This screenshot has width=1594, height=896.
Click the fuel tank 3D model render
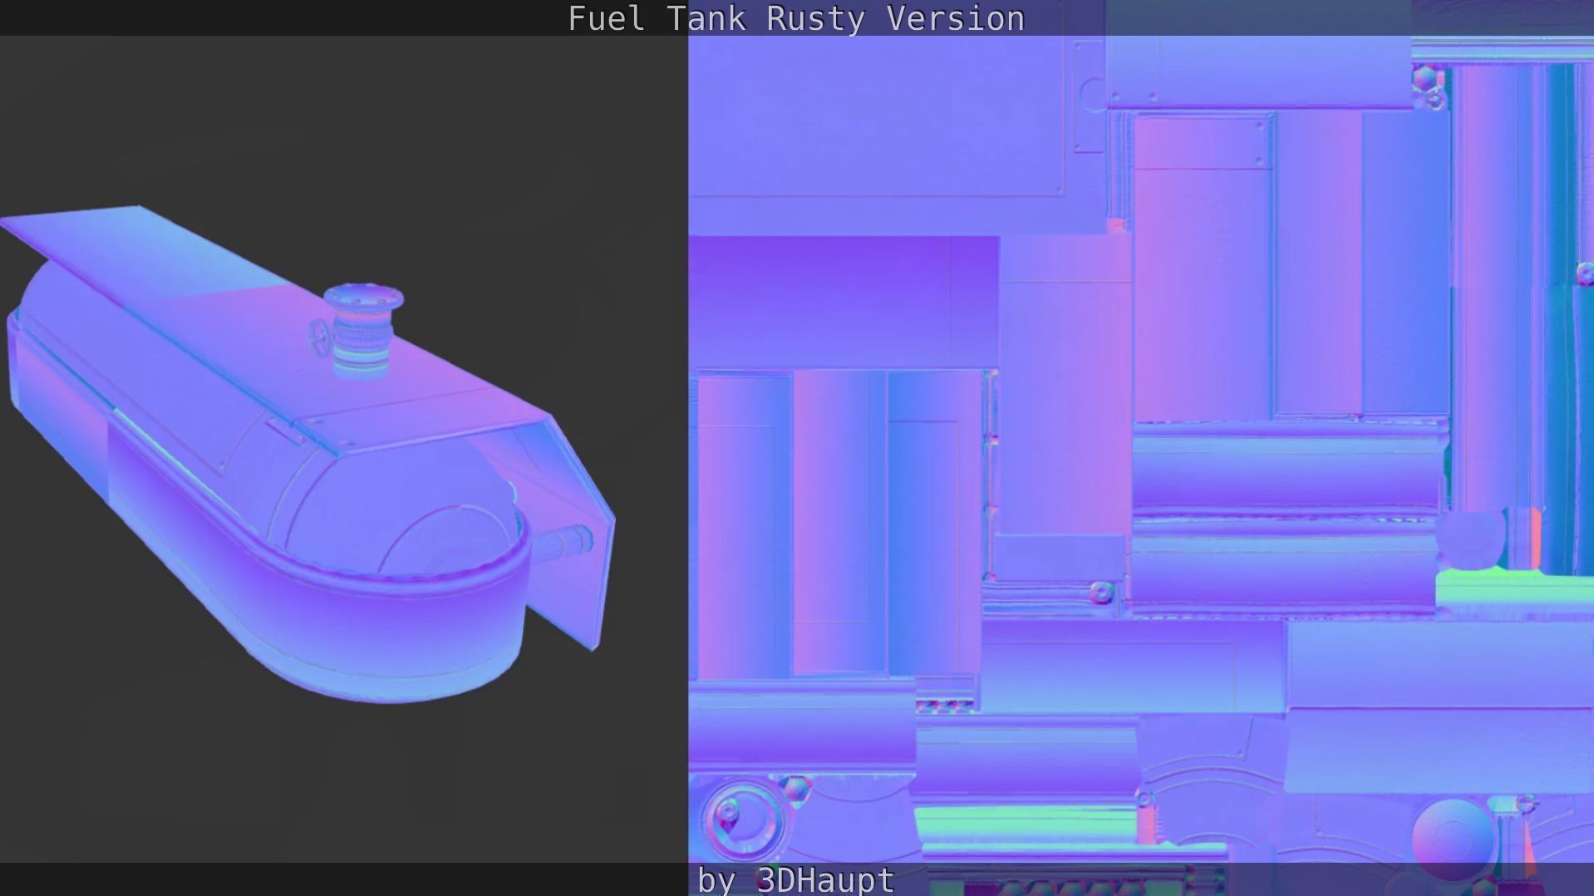point(308,454)
